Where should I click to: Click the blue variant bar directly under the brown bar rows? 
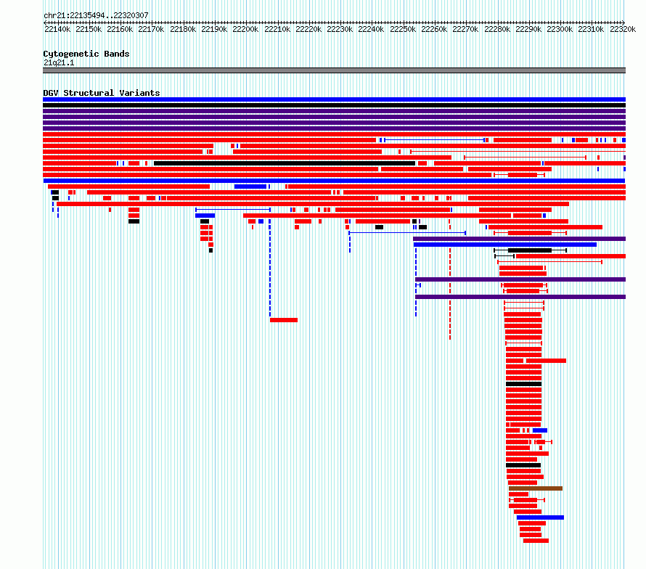540,517
